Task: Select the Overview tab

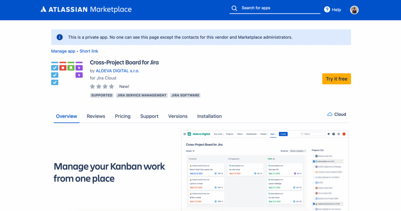Action: point(67,116)
